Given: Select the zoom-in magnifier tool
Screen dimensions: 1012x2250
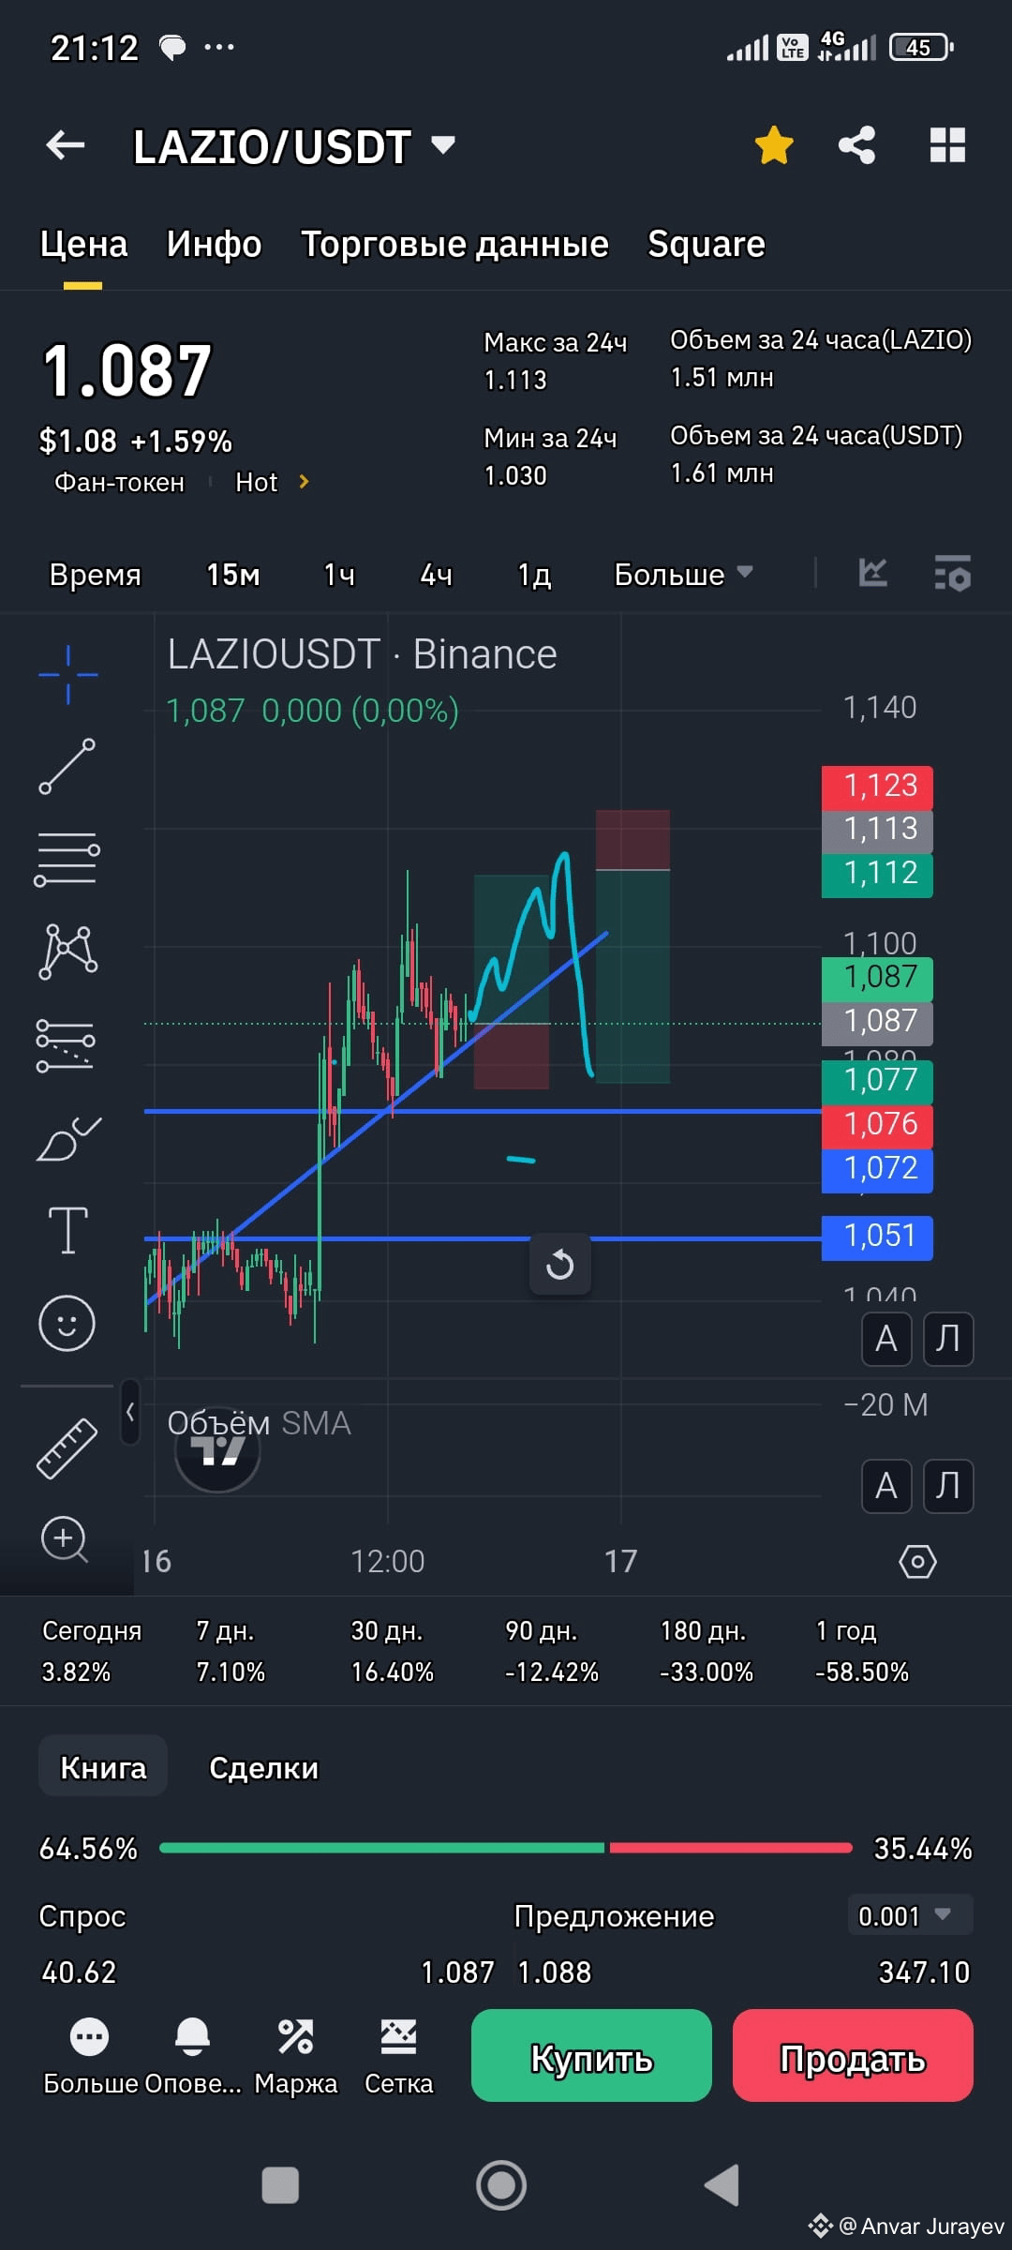Looking at the screenshot, I should point(65,1539).
